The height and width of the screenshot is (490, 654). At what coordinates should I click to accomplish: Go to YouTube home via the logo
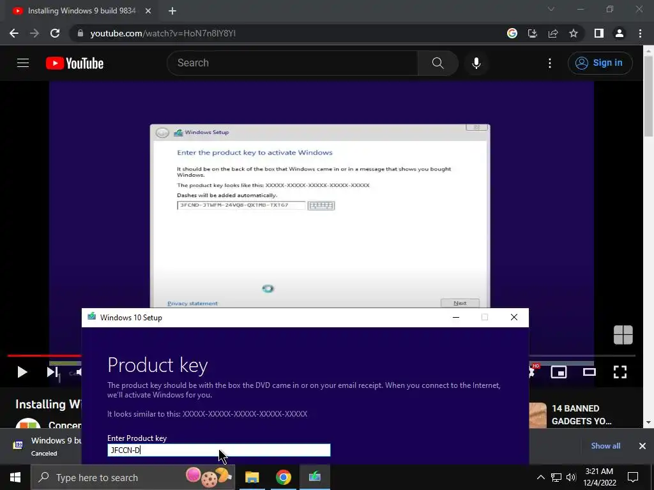pyautogui.click(x=75, y=63)
